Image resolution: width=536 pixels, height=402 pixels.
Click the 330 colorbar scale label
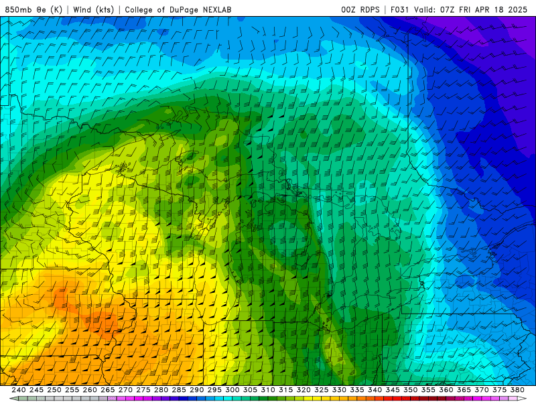(x=339, y=390)
